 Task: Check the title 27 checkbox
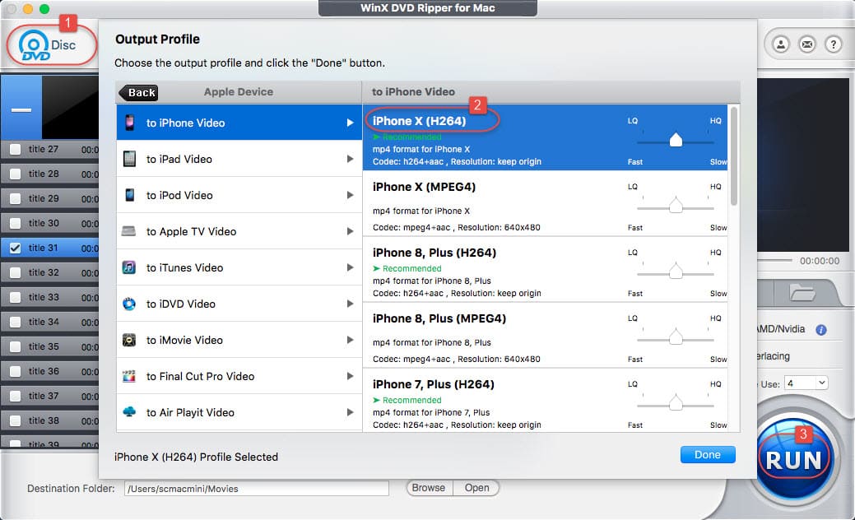pos(16,150)
